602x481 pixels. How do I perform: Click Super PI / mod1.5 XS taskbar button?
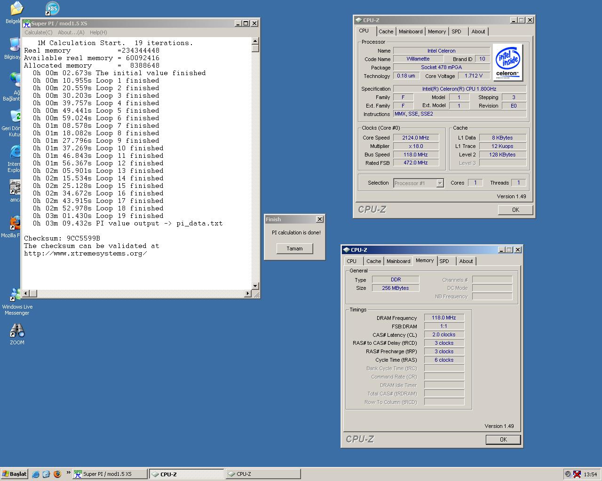[x=110, y=474]
